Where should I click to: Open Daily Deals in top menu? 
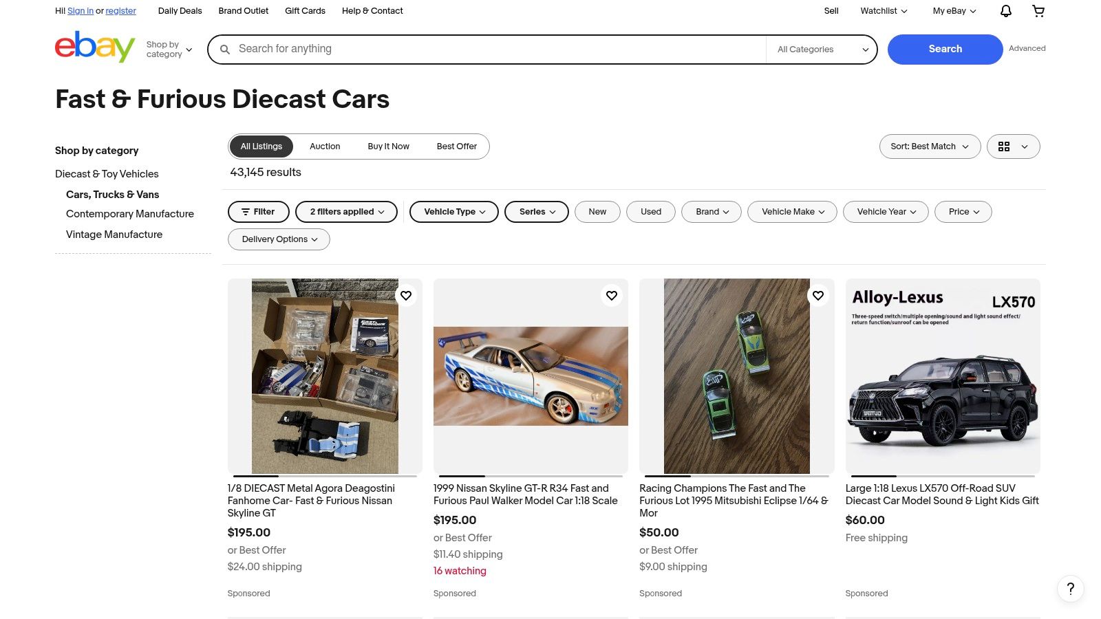point(180,11)
